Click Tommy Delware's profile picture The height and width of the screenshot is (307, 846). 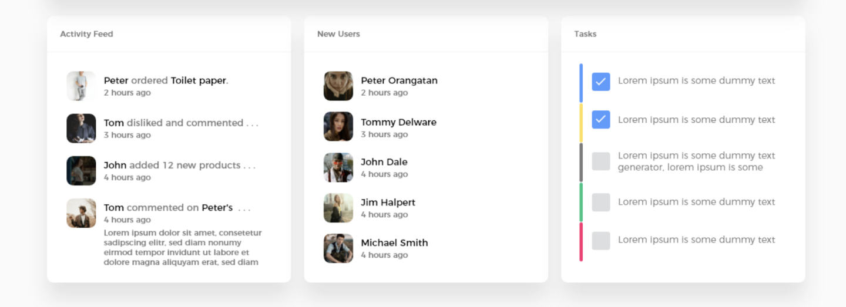click(338, 127)
